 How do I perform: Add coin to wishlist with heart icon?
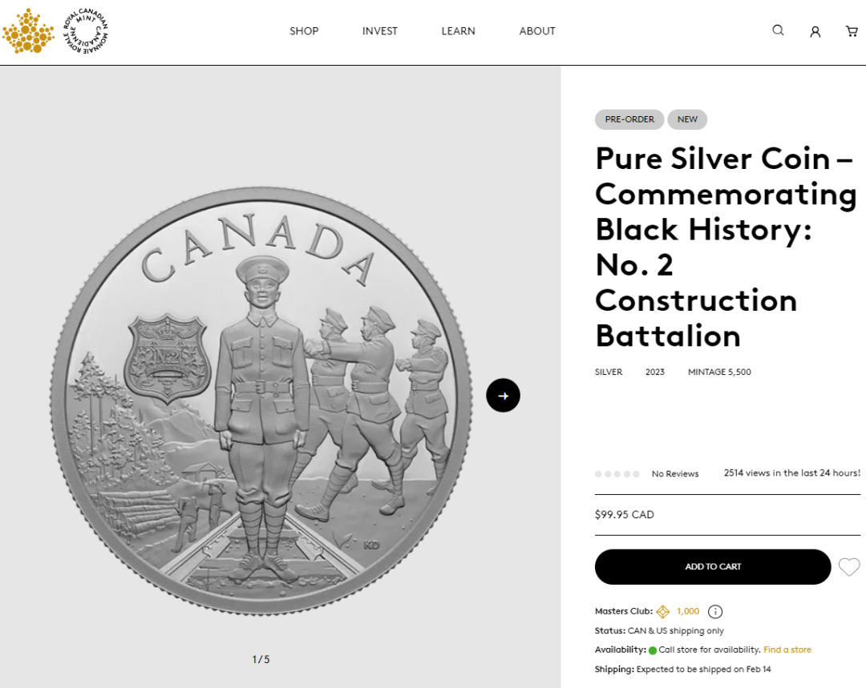849,567
